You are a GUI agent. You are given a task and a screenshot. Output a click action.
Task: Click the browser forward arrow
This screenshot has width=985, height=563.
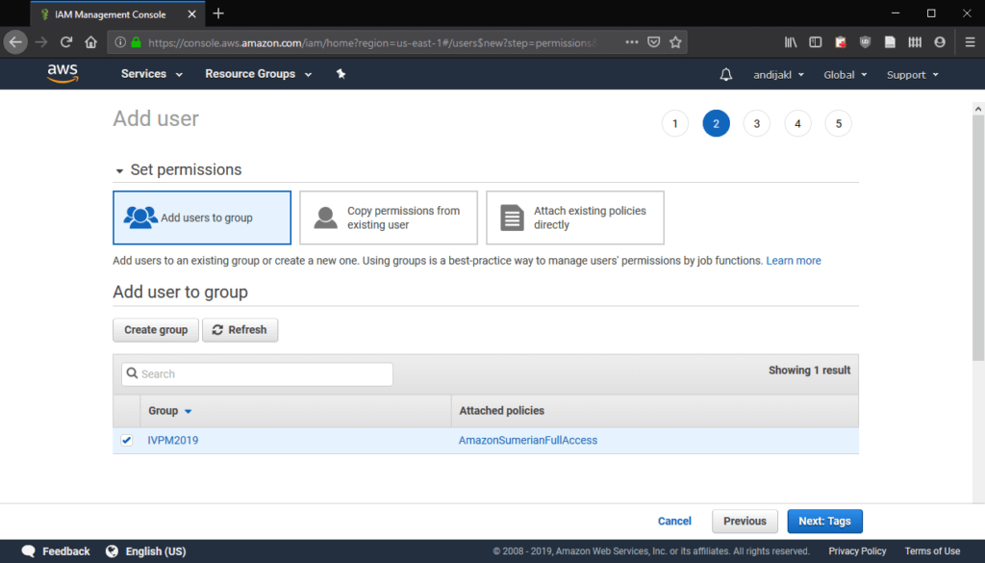[41, 42]
